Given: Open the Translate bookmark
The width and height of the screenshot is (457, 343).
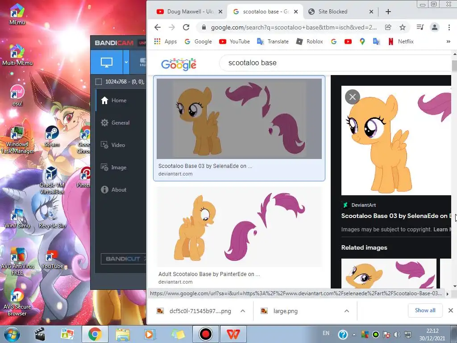Looking at the screenshot, I should point(273,42).
